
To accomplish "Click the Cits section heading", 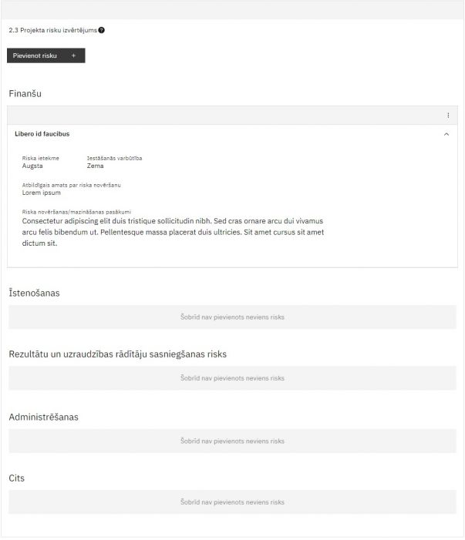I will coord(16,478).
